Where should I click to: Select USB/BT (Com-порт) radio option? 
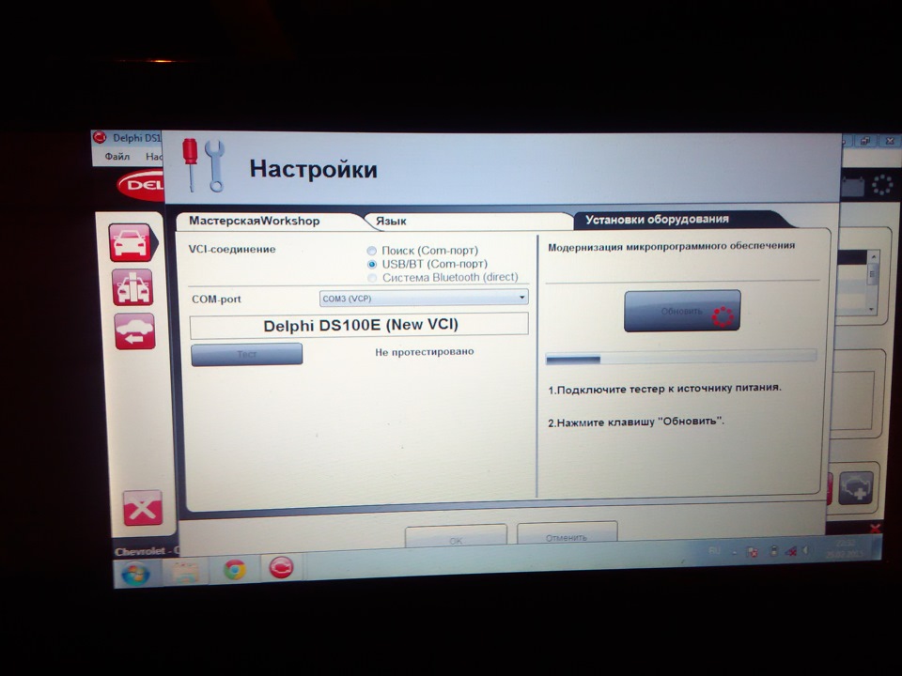coord(428,264)
